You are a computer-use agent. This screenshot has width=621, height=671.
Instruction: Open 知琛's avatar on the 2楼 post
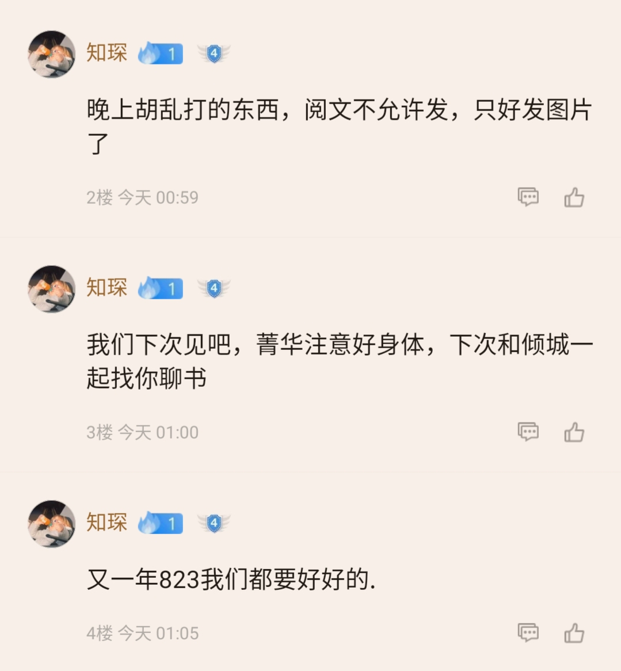52,54
